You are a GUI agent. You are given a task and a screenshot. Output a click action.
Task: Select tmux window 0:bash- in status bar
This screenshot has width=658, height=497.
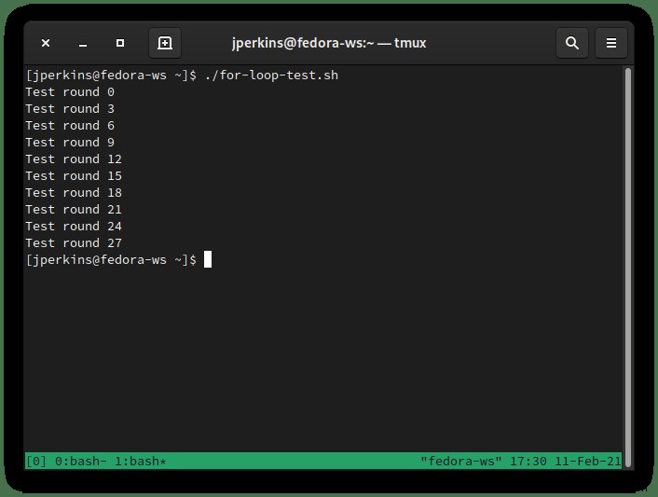coord(80,462)
